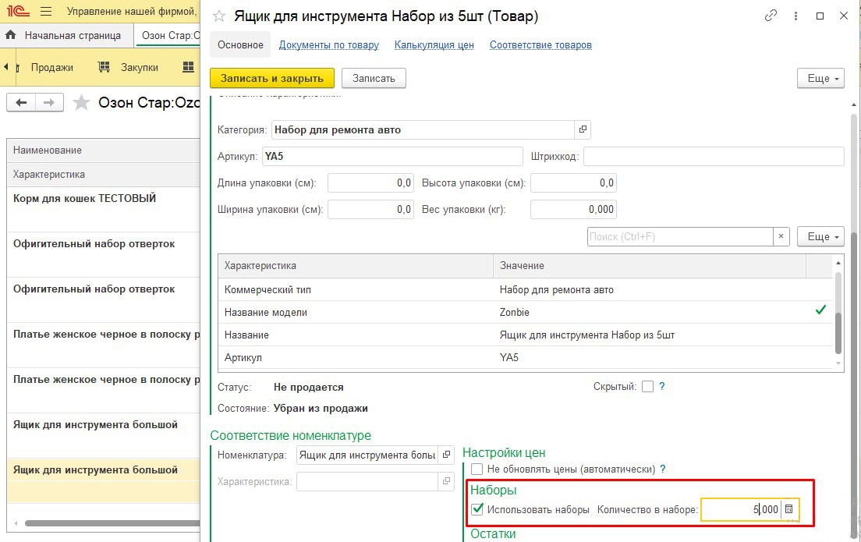The height and width of the screenshot is (542, 861).
Task: Open the Калькуляция цен tab
Action: click(434, 45)
